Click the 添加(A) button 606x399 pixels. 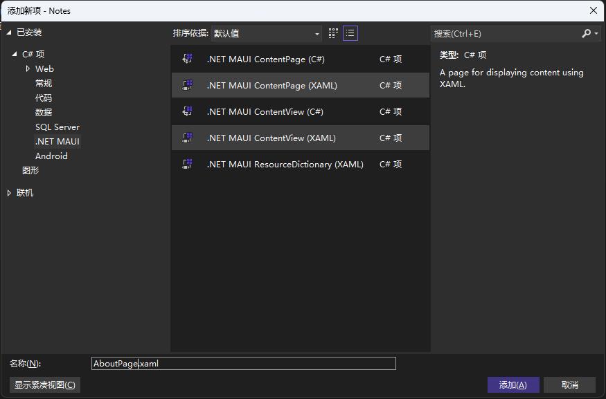click(513, 384)
